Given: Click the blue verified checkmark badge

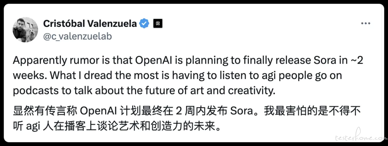Looking at the screenshot, I should coord(144,24).
